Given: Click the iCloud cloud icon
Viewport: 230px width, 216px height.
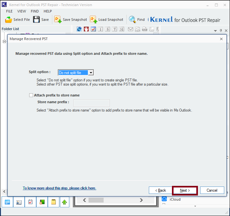Looking at the screenshot, I should point(164,199).
